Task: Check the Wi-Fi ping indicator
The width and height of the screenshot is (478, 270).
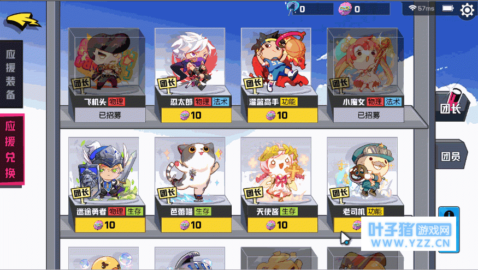Action: [422, 8]
